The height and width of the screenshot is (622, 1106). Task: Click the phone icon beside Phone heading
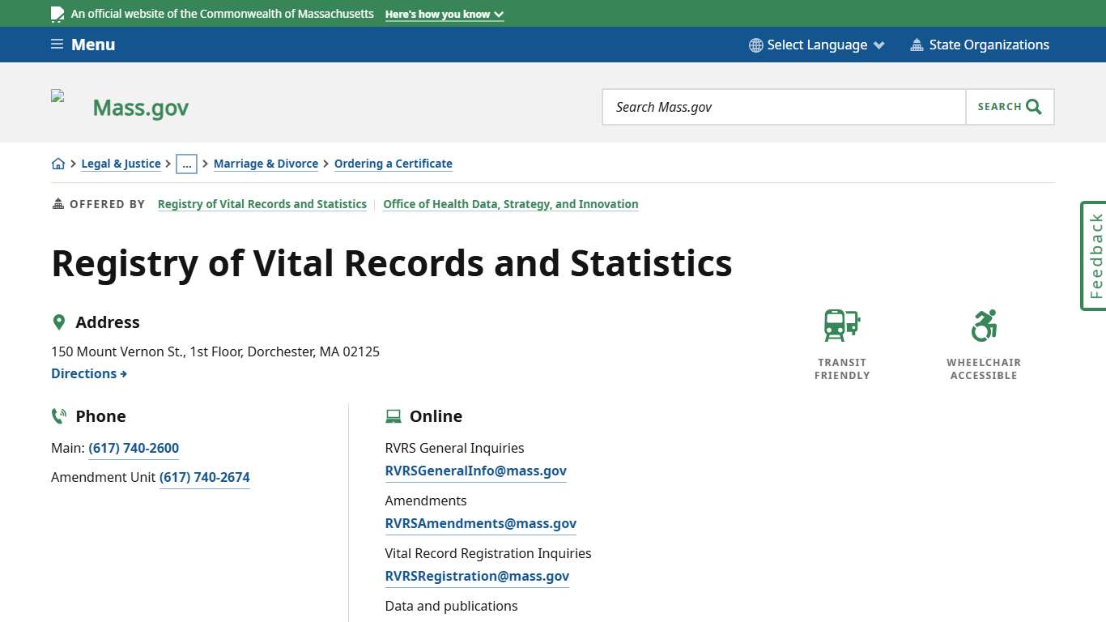pos(58,415)
